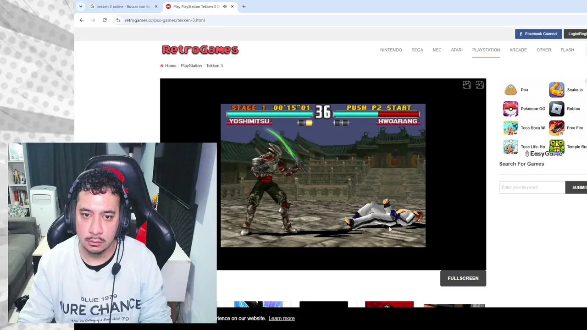The image size is (587, 330).
Task: Open the ARCADE menu
Action: point(518,50)
